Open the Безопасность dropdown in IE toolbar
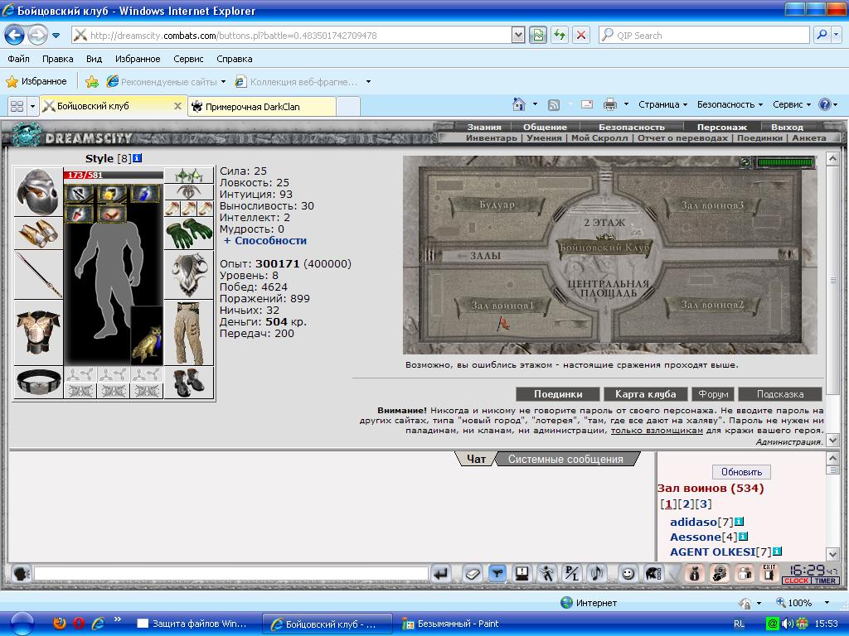 click(x=730, y=104)
